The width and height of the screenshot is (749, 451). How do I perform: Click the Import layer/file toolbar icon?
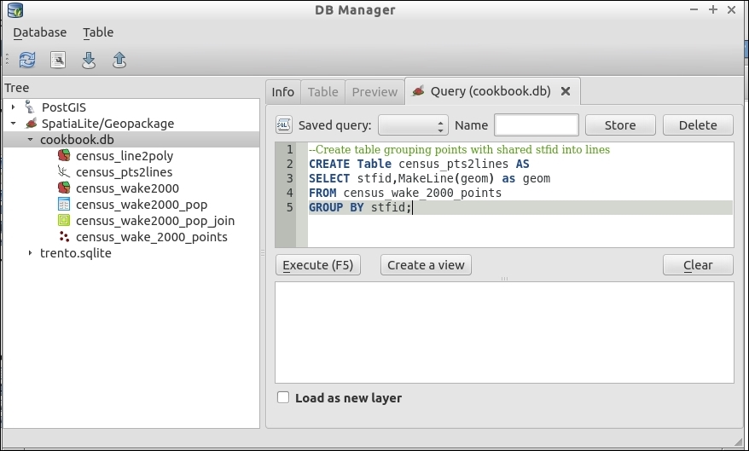pos(89,60)
